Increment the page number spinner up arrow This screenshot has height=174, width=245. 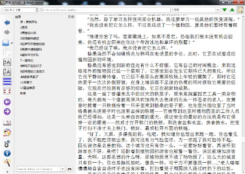point(37,9)
